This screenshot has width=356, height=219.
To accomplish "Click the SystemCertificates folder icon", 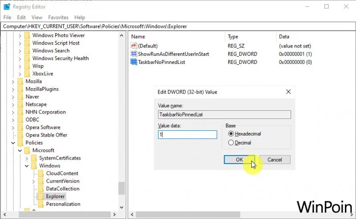I will pos(34,158).
